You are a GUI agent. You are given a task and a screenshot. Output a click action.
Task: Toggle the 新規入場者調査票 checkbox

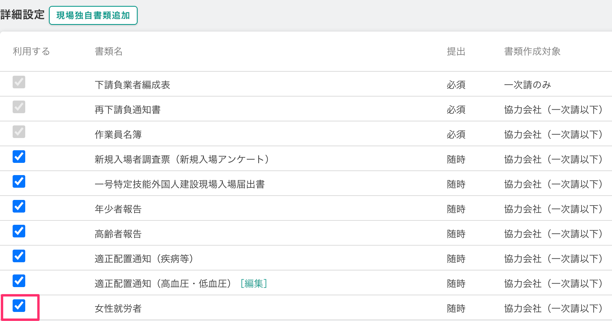tap(19, 157)
